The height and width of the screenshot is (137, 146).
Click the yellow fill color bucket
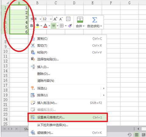(x=37, y=26)
